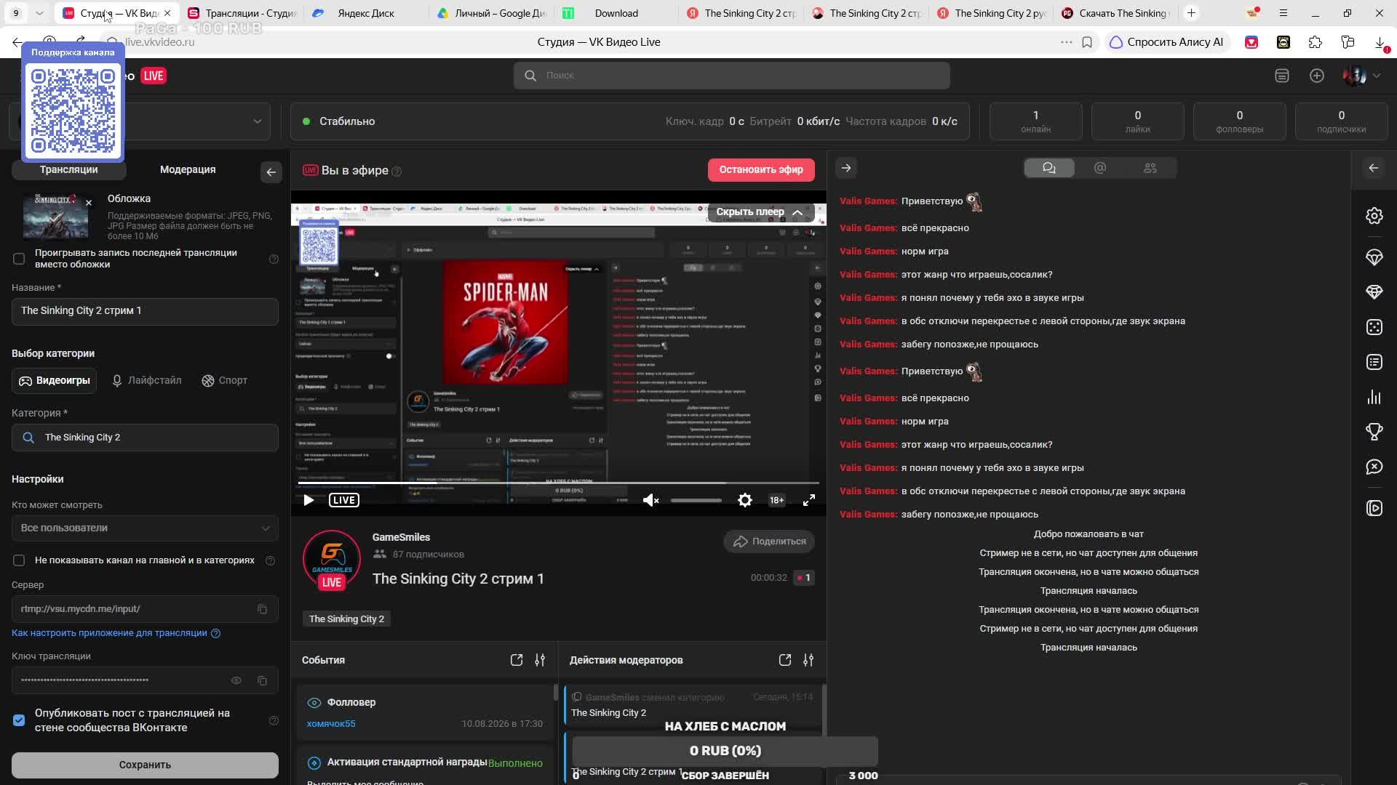Open the statistics bar chart icon

click(1374, 397)
